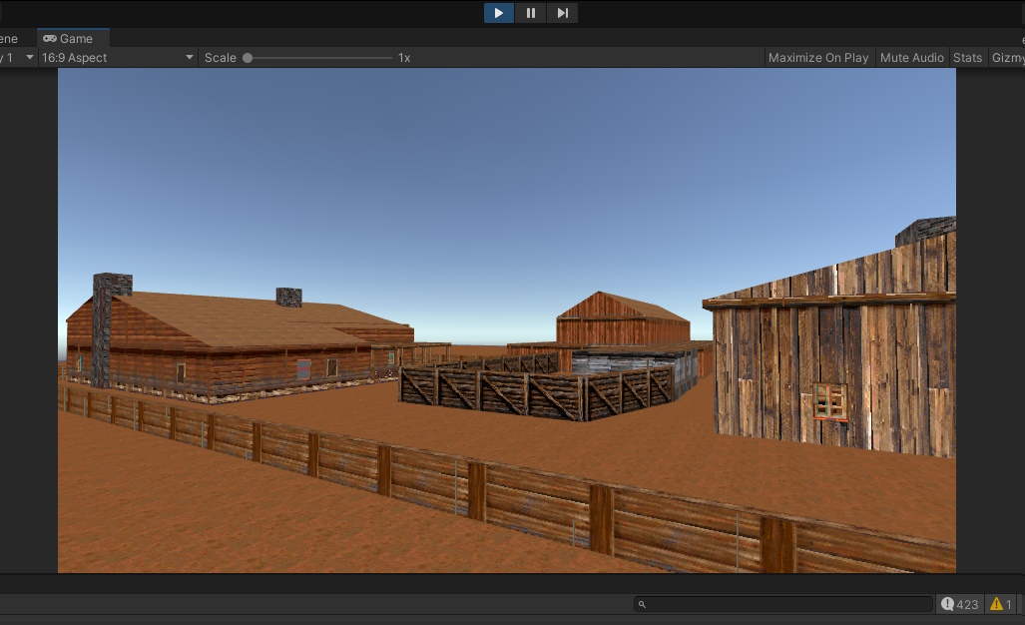Toggle the 423 info messages filter
1025x625 pixels.
(960, 604)
